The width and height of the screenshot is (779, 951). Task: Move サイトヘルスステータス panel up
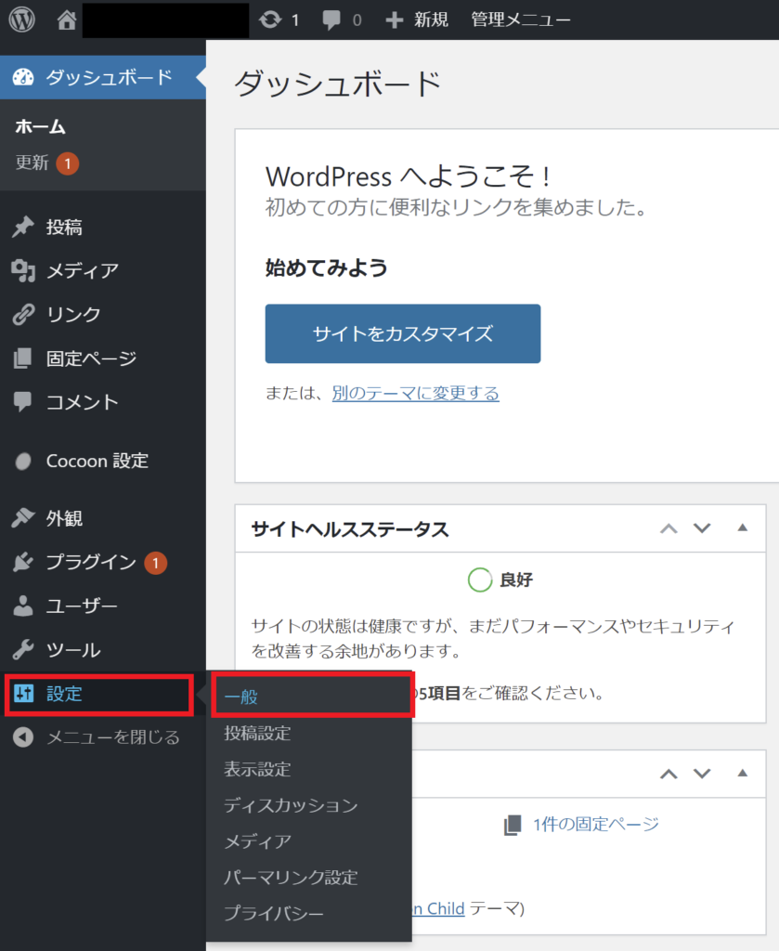click(669, 528)
